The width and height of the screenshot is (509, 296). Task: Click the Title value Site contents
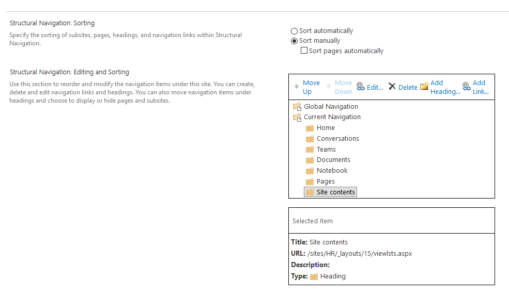(x=329, y=242)
